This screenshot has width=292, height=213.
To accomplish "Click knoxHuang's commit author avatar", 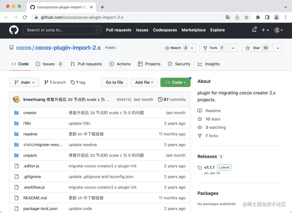I will point(16,99).
